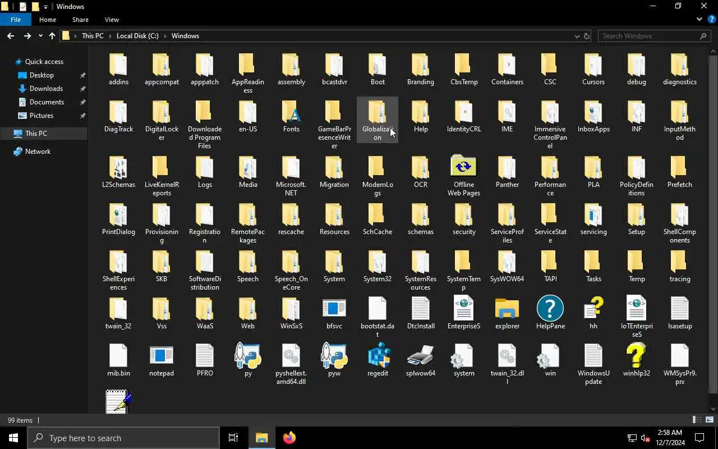Select the Media folder icon
Screen dimensions: 718x449
click(248, 167)
